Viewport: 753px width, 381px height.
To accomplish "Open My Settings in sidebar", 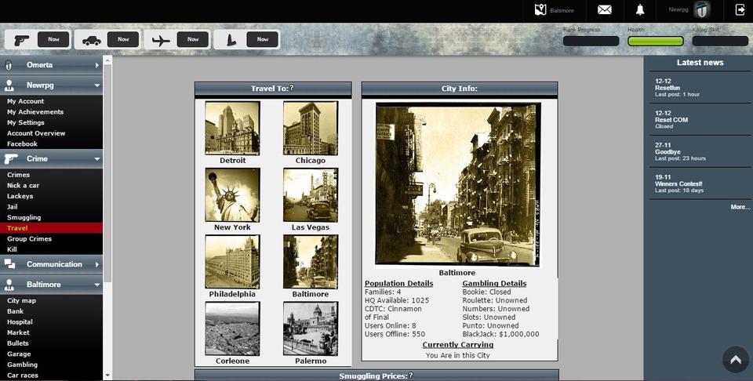I will click(25, 122).
